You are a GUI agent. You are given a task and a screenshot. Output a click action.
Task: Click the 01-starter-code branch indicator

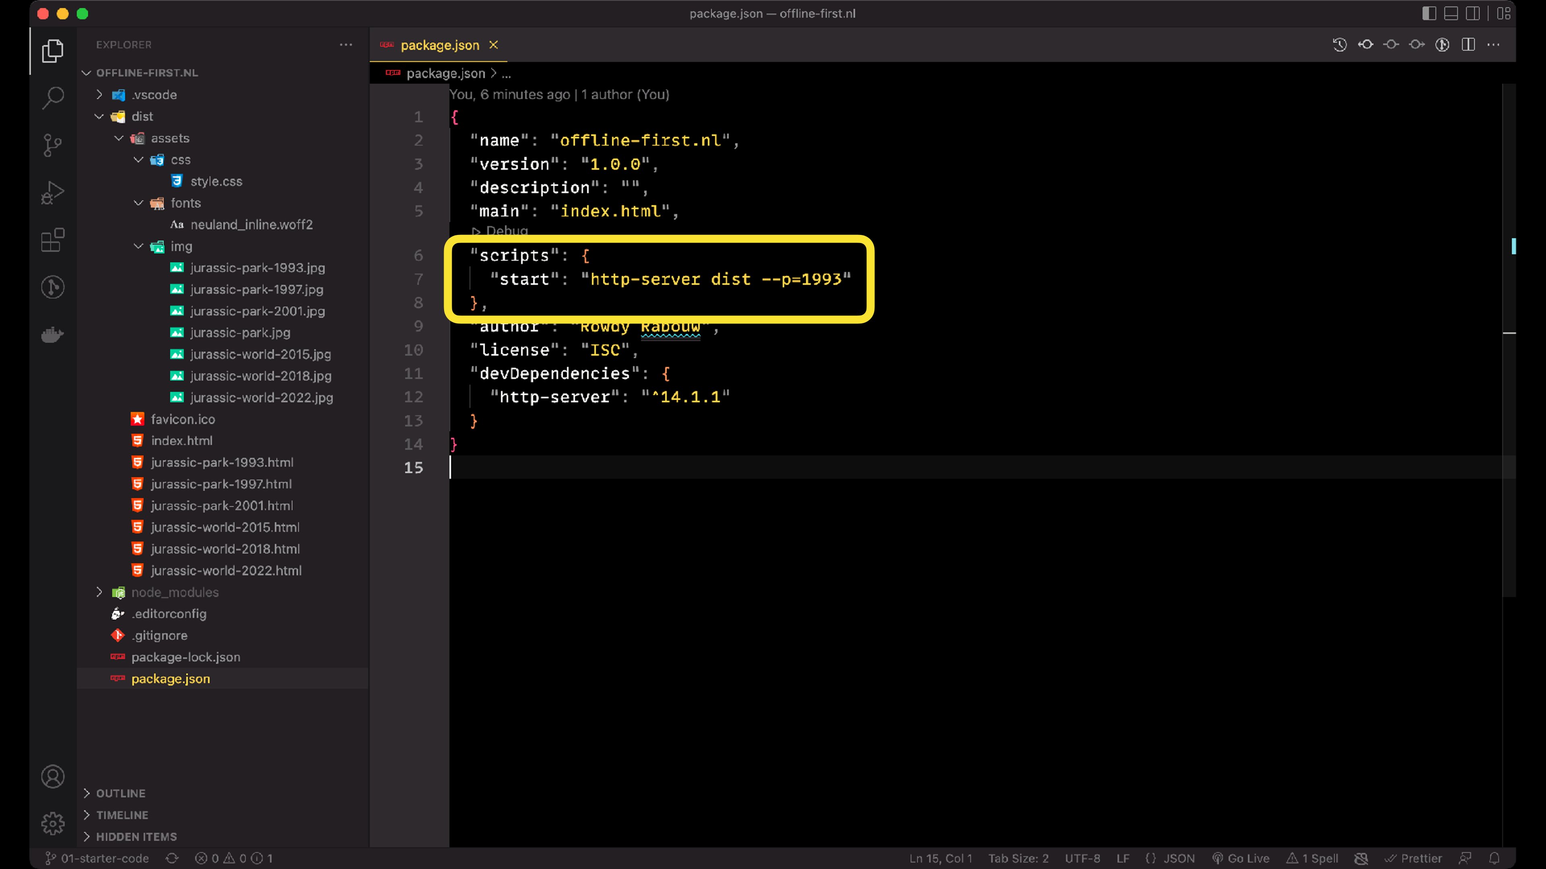[x=98, y=858]
